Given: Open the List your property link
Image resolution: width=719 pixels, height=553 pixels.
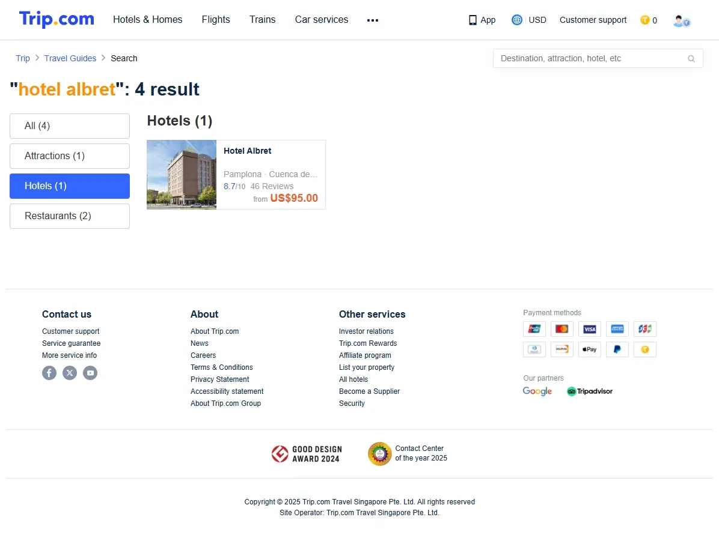Looking at the screenshot, I should [x=366, y=367].
